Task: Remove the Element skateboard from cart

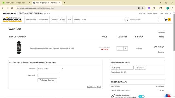Action: click(161, 52)
